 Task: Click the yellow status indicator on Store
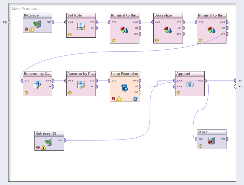click(x=200, y=146)
